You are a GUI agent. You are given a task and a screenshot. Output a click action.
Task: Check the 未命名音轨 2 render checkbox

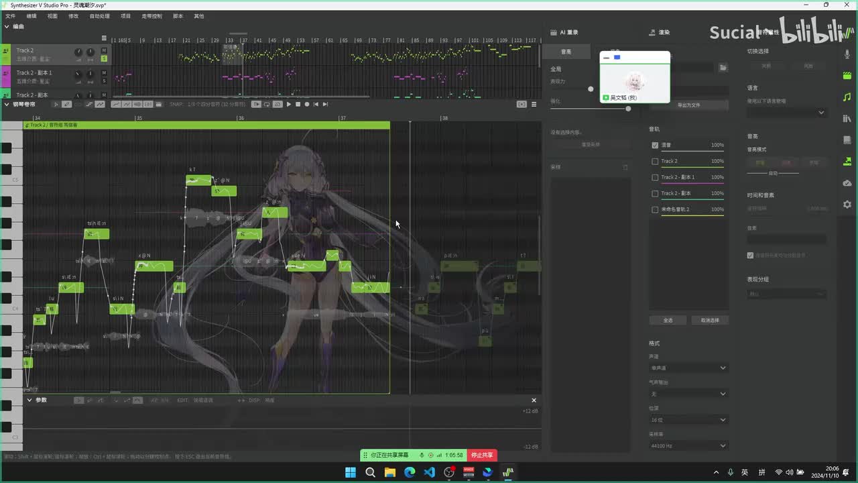655,209
